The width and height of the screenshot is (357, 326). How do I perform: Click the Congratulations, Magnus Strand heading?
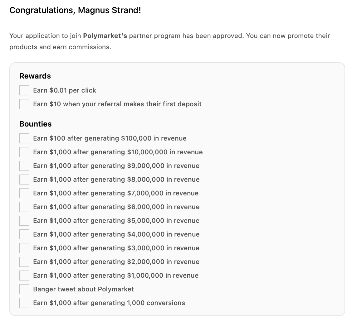pyautogui.click(x=75, y=10)
